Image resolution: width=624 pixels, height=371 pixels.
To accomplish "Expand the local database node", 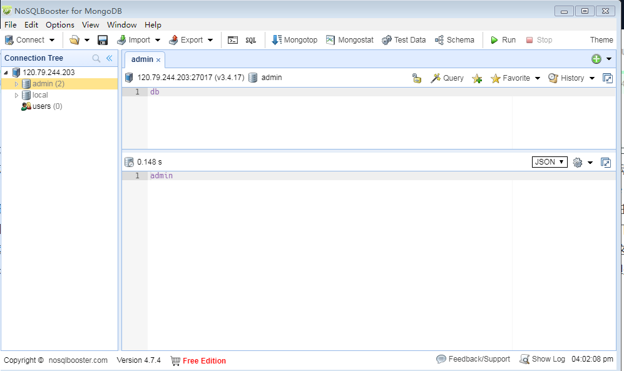I will click(16, 96).
